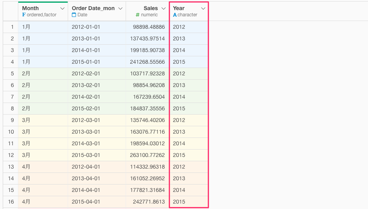This screenshot has width=368, height=209.
Task: Expand the Sales column menu arrow
Action: [164, 9]
